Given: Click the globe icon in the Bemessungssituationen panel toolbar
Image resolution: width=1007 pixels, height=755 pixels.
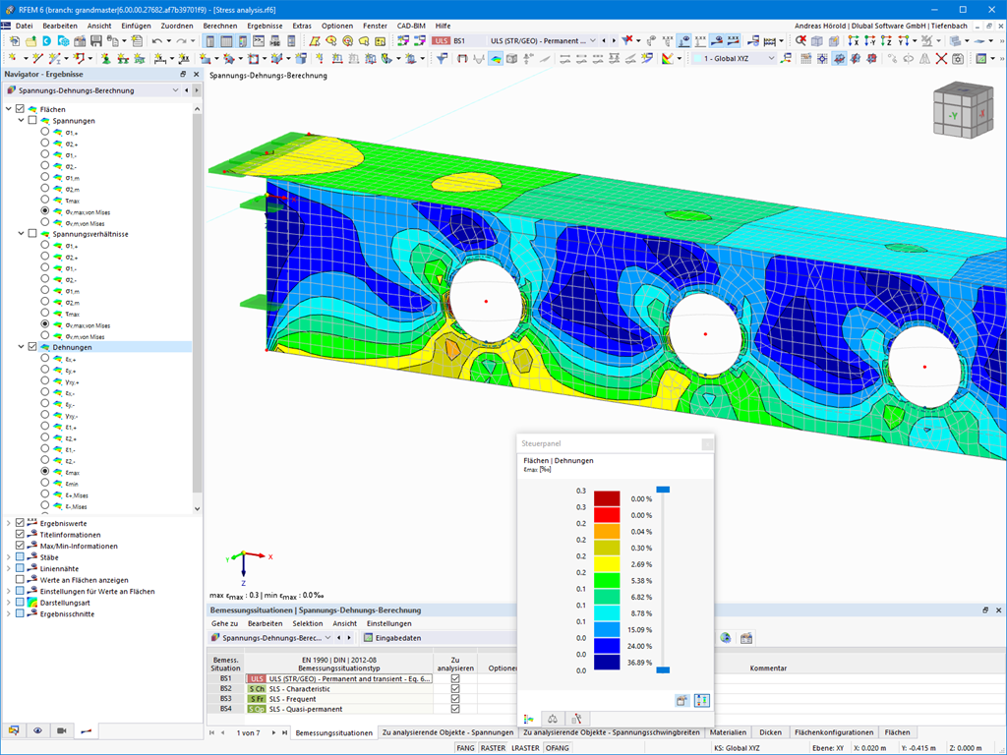Looking at the screenshot, I should (726, 637).
